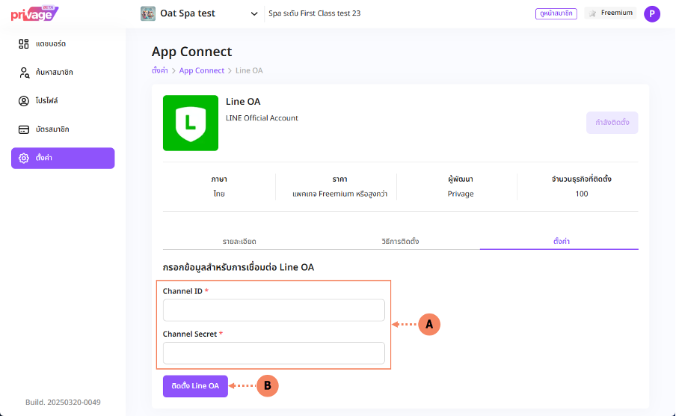Click the membership card icon
The width and height of the screenshot is (676, 416).
24,129
